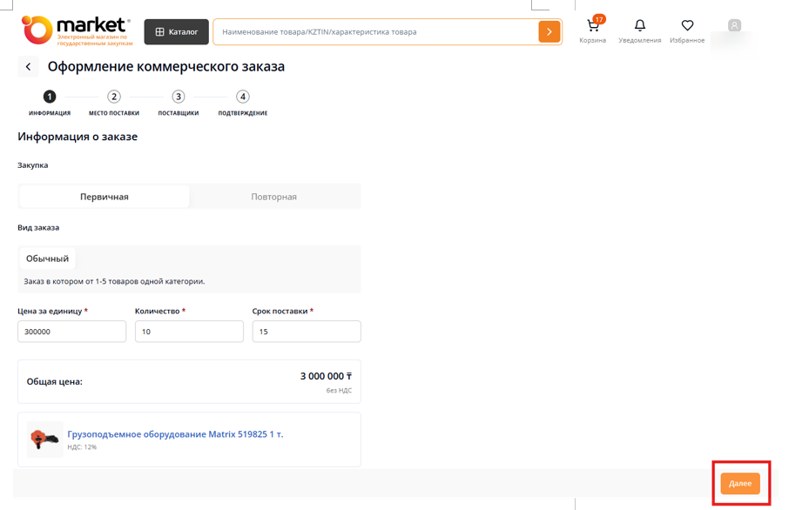The height and width of the screenshot is (510, 802).
Task: Select the Обычный order type
Action: (x=47, y=258)
